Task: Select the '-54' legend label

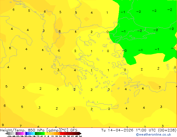Action: [x=9, y=136]
